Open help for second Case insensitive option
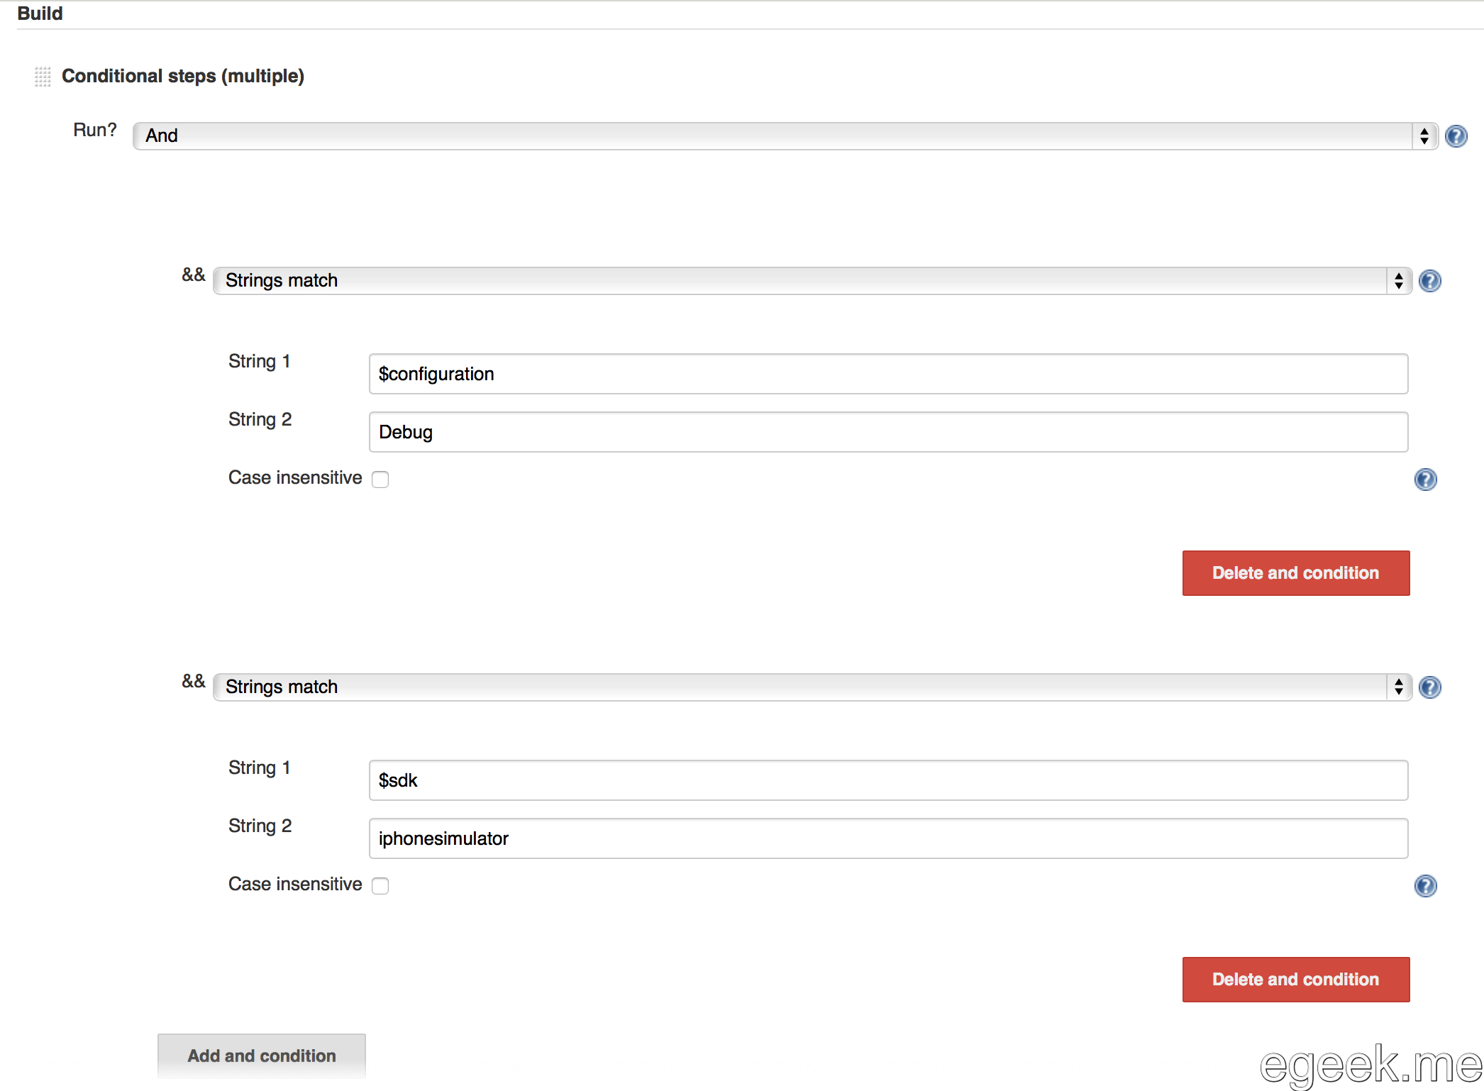1484x1091 pixels. (x=1425, y=886)
